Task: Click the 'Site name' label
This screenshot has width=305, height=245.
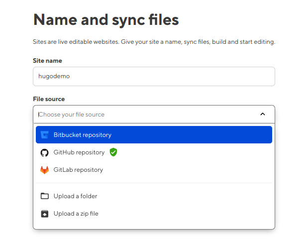Action: (x=47, y=61)
